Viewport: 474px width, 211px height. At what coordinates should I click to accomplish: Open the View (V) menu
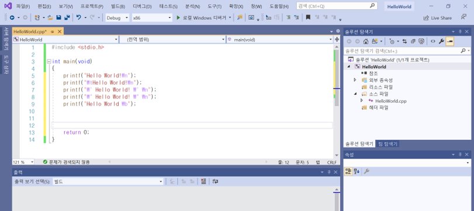tap(65, 6)
